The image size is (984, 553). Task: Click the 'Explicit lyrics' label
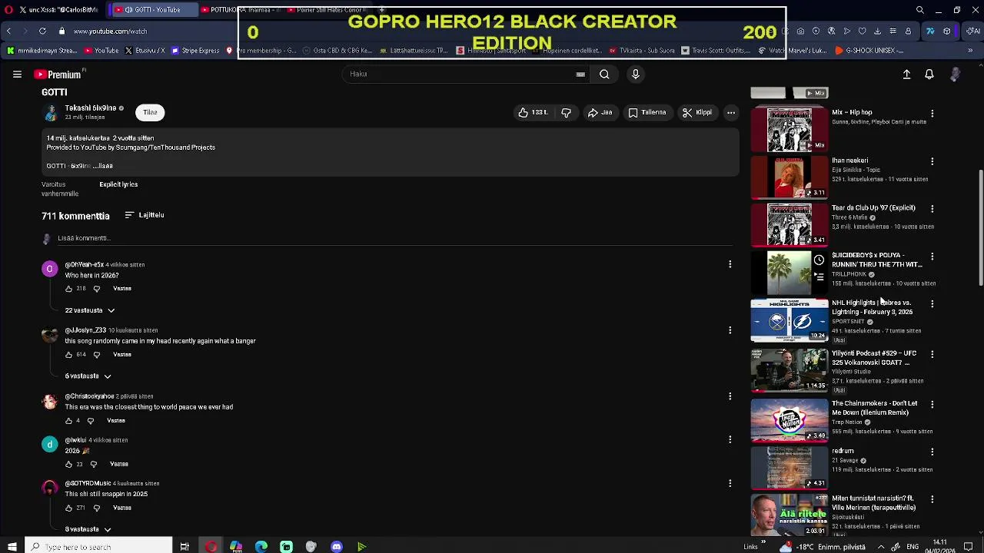point(118,184)
